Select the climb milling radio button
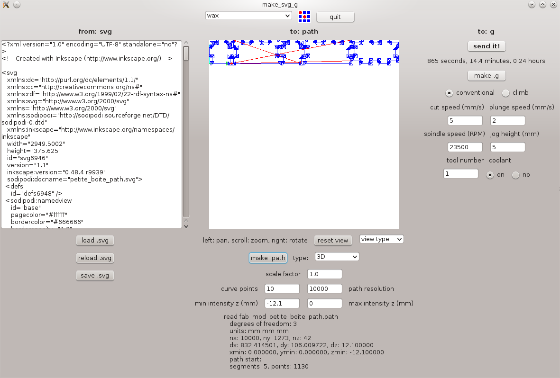 pyautogui.click(x=506, y=93)
